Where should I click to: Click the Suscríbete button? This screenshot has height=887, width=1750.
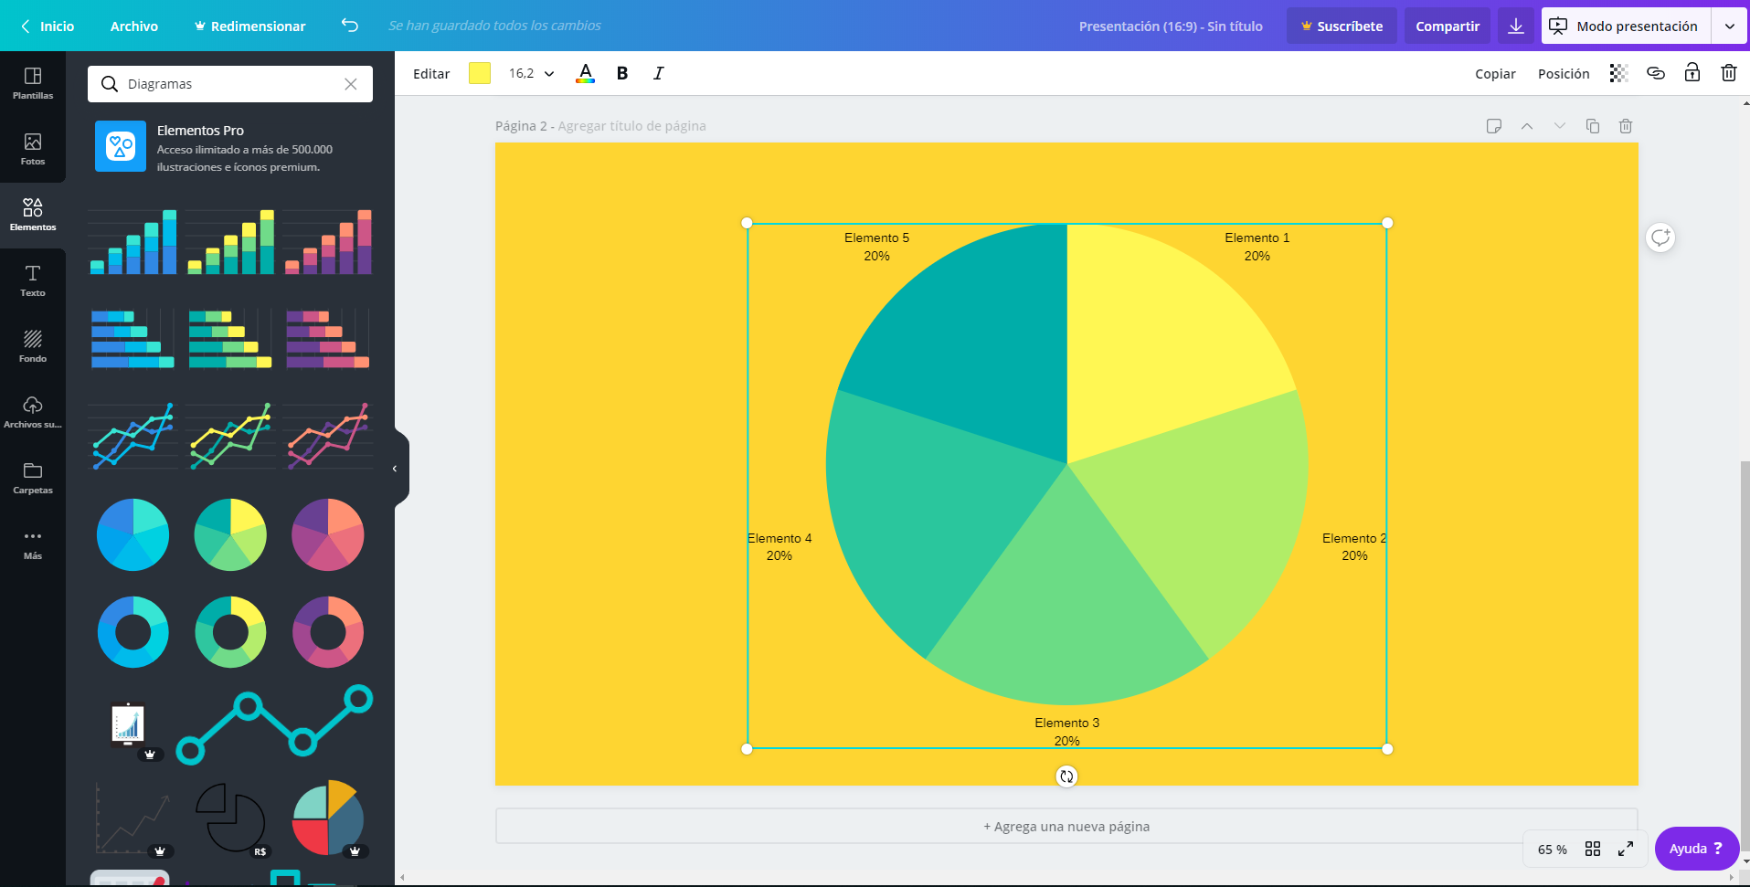click(1341, 26)
